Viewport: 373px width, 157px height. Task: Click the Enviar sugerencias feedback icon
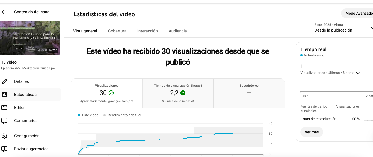[4, 149]
